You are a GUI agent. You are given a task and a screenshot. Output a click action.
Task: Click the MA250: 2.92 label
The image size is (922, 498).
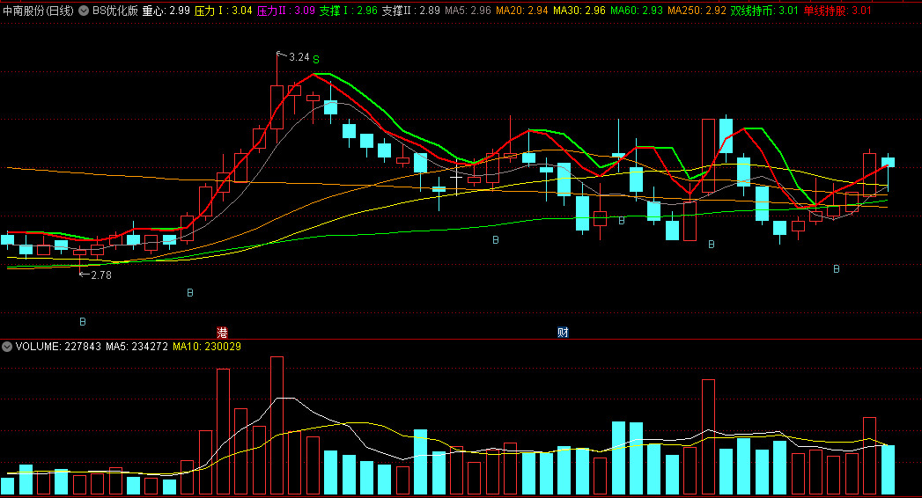[697, 11]
